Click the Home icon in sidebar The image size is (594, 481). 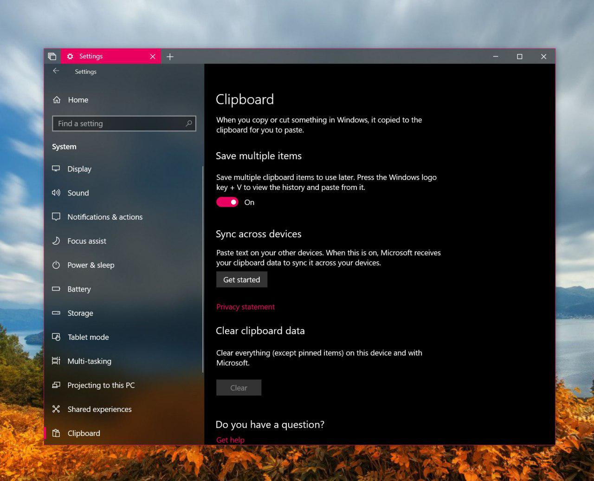pyautogui.click(x=57, y=100)
